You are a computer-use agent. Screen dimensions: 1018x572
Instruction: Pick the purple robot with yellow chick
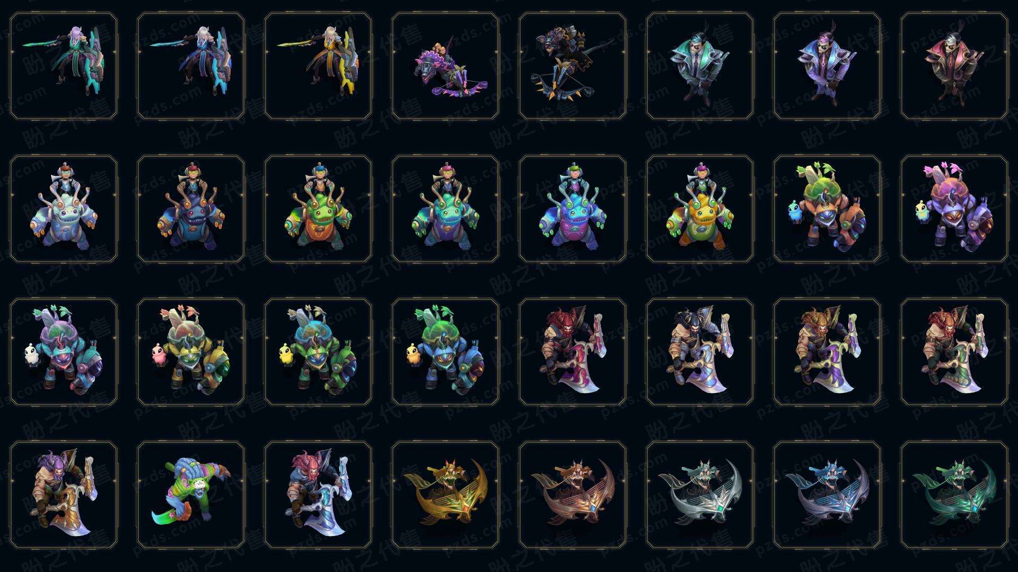pyautogui.click(x=954, y=209)
